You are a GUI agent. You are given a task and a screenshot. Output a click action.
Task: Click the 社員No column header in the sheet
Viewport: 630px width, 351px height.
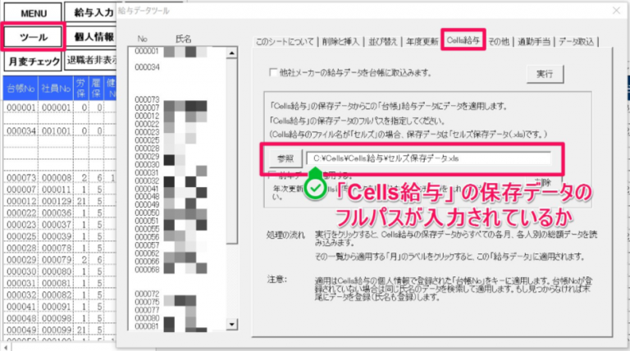tap(56, 88)
